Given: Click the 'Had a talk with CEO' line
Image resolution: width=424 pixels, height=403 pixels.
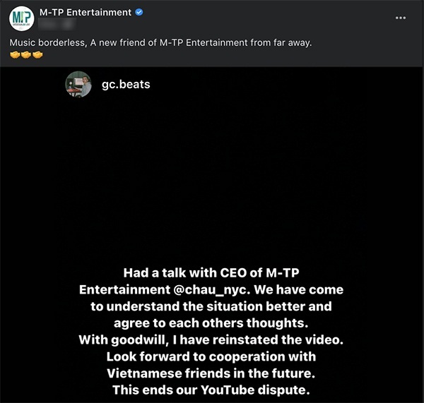Looking at the screenshot, I should coord(211,273).
